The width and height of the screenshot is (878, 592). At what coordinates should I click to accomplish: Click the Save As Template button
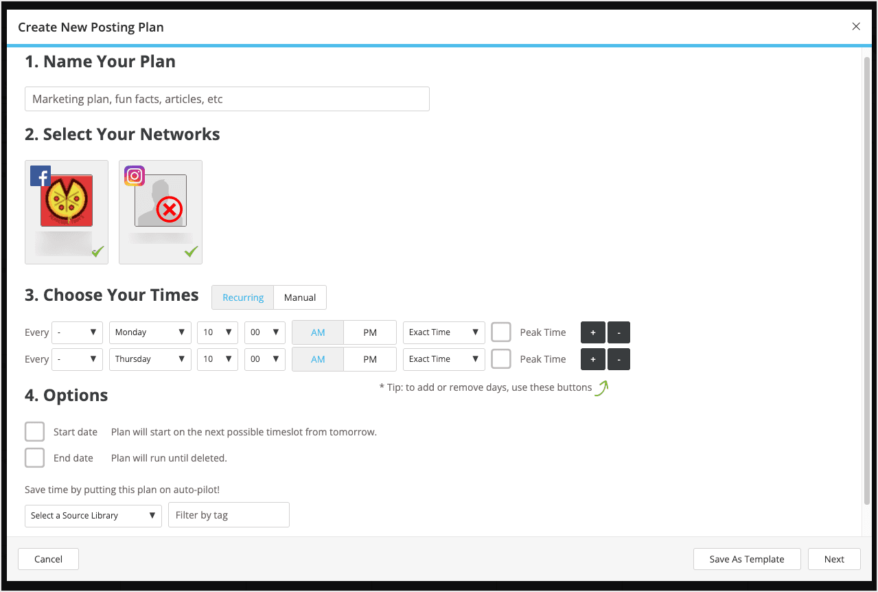[x=747, y=559]
